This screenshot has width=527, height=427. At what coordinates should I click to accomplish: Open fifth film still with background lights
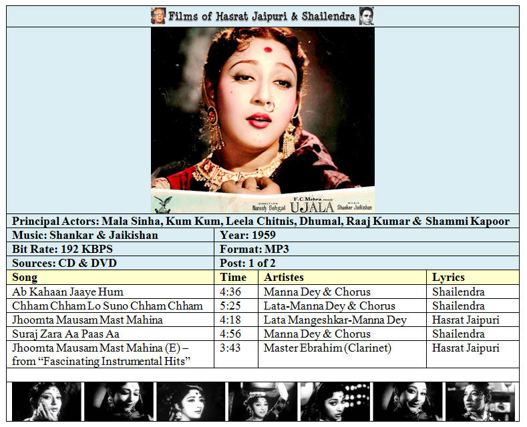335,402
